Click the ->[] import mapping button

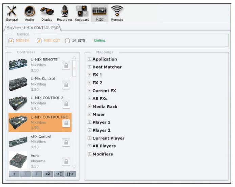click(59, 174)
